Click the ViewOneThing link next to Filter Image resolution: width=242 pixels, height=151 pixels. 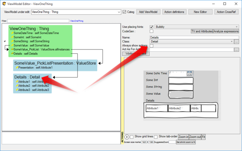click(77, 21)
